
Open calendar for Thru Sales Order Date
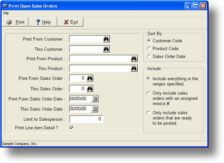click(x=95, y=109)
